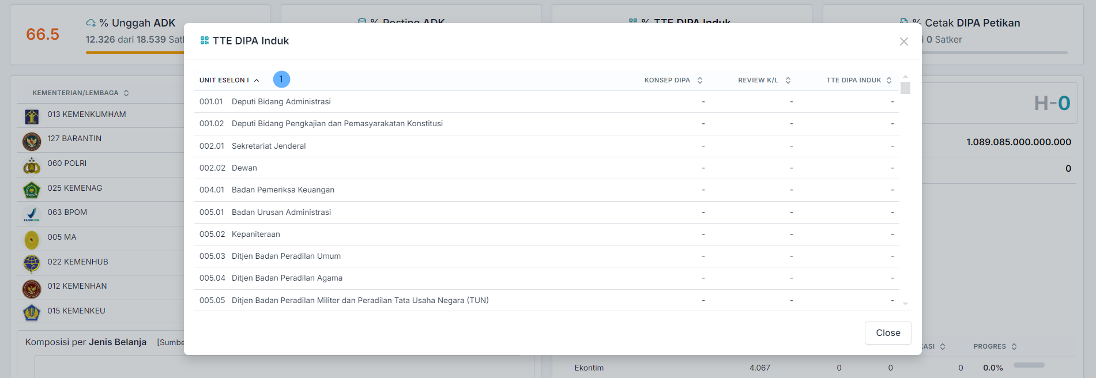The height and width of the screenshot is (378, 1096).
Task: Select Badan Pemeriksa Keuangan row
Action: [283, 190]
